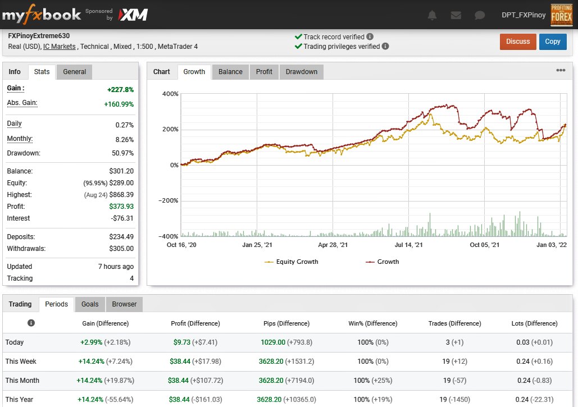Screen dimensions: 578x407
Task: Toggle the Growth series in chart legend
Action: (x=383, y=262)
